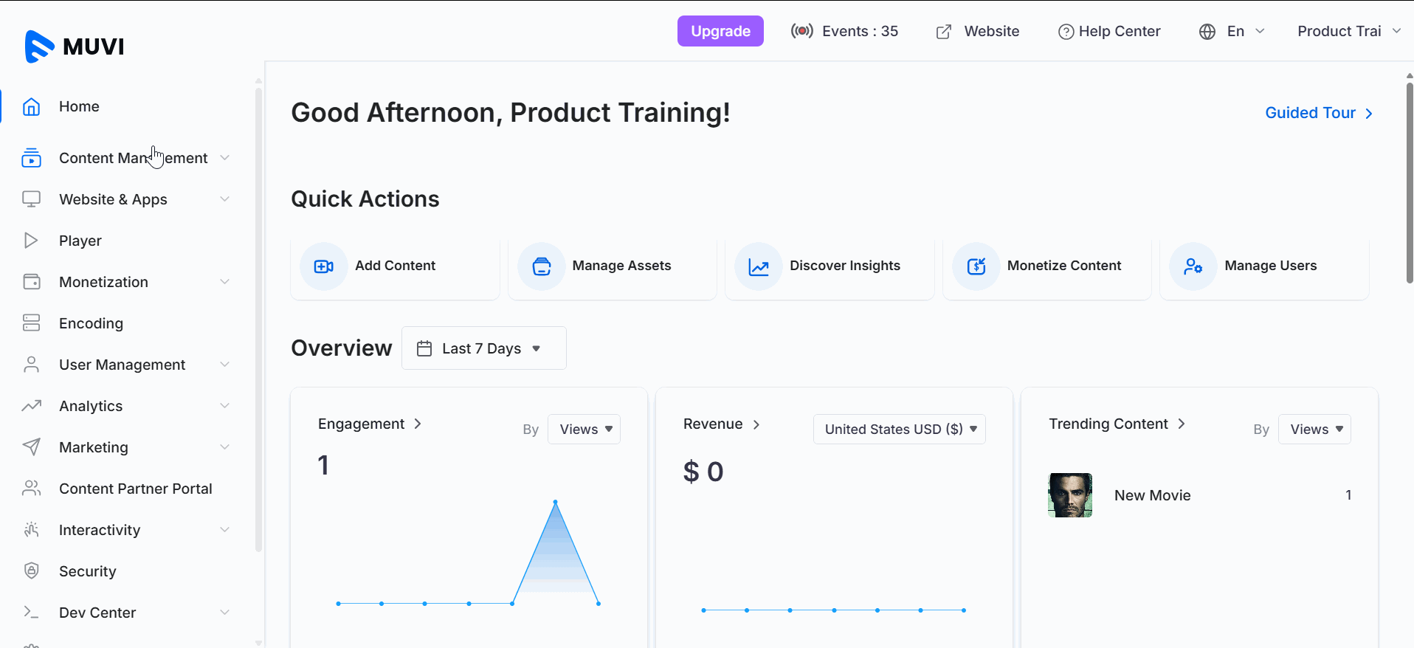The height and width of the screenshot is (648, 1414).
Task: Click the Manage Users icon
Action: click(x=1193, y=266)
